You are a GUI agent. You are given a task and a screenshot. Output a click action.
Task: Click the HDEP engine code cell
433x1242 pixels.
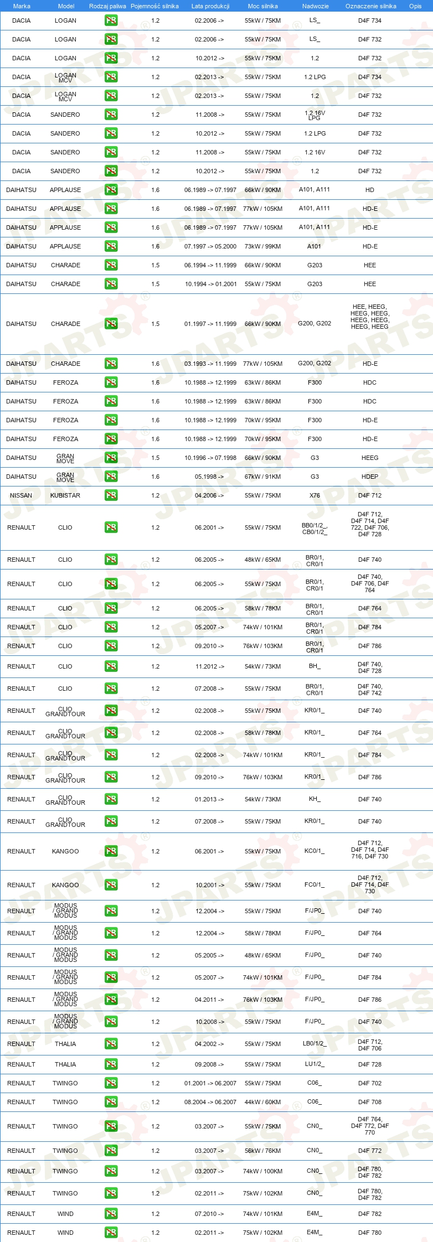point(370,477)
